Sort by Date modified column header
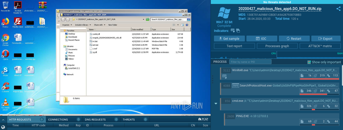Image resolution: width=343 pixels, height=130 pixels. pyautogui.click(x=141, y=30)
